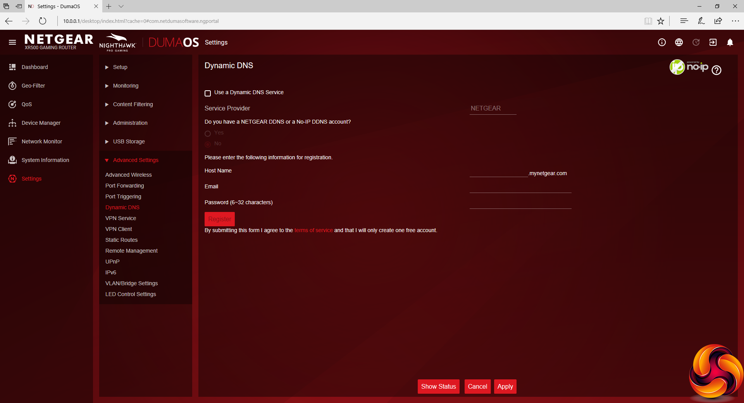Open LED Control Settings

point(131,294)
